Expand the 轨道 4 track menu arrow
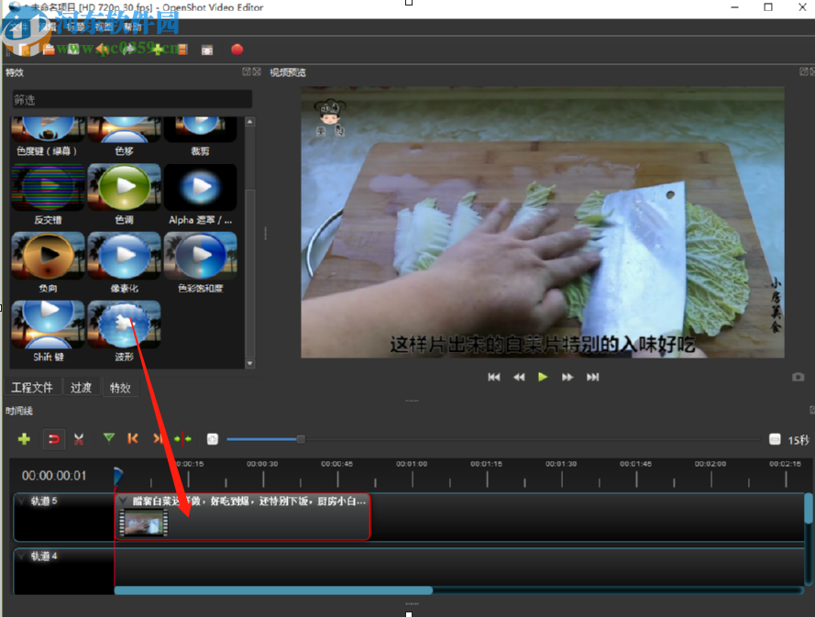815x617 pixels. (21, 556)
